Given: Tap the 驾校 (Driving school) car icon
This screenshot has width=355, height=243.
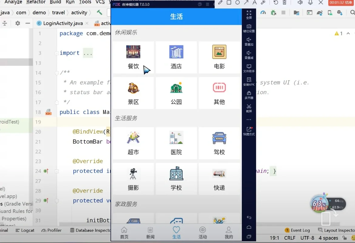Looking at the screenshot, I should coord(219,138).
